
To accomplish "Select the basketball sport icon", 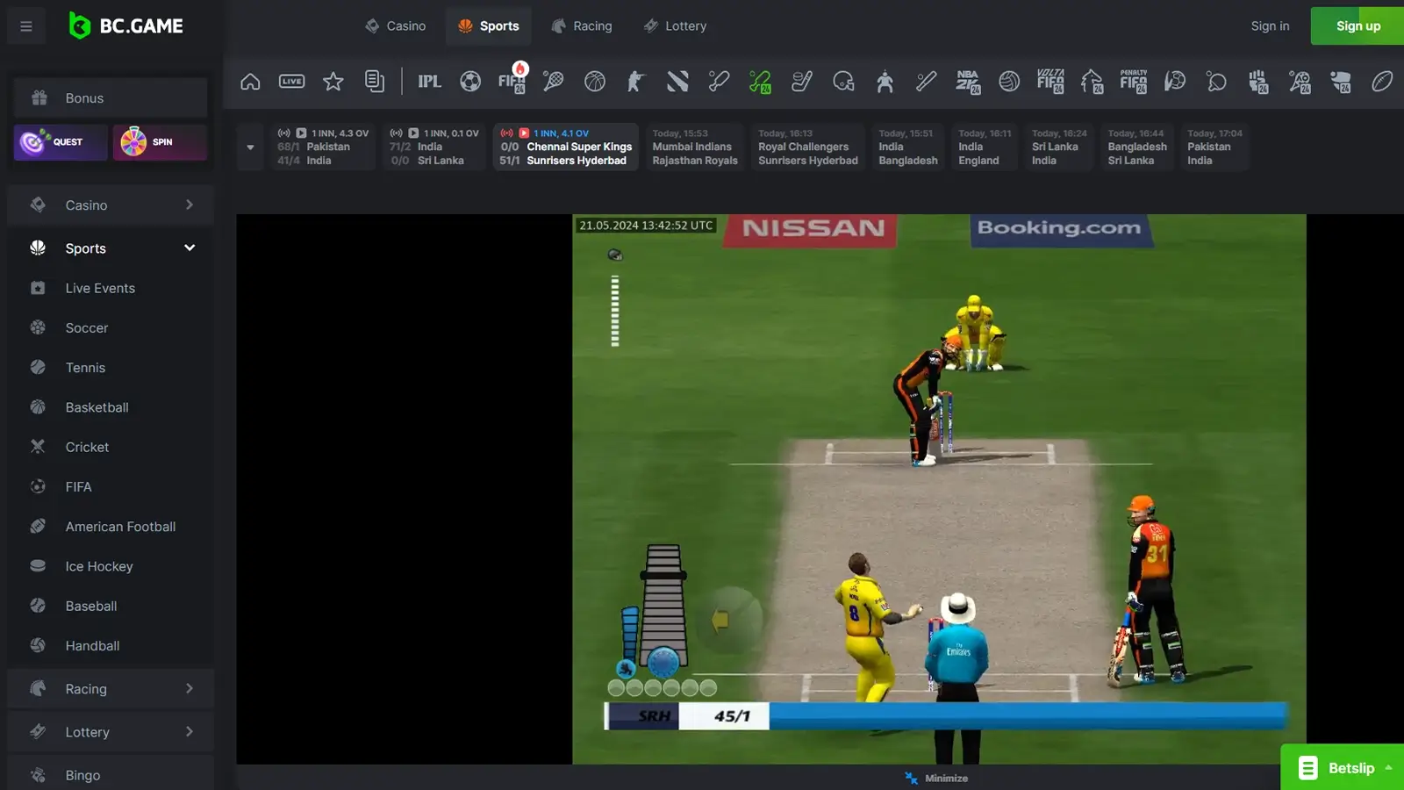I will point(595,82).
